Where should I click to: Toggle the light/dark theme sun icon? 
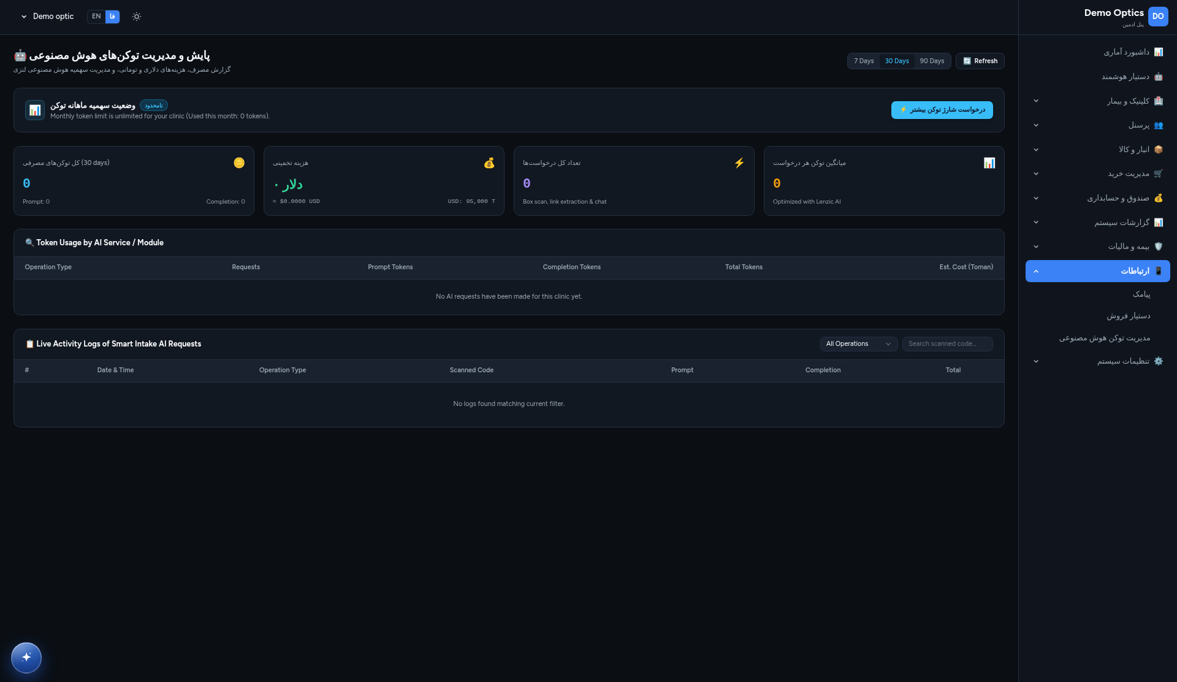(x=137, y=17)
